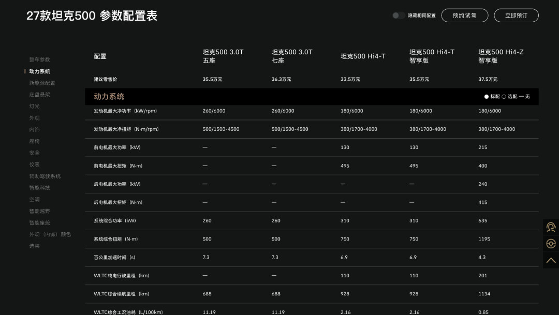Open 空调 section in sidebar
559x315 pixels.
34,199
